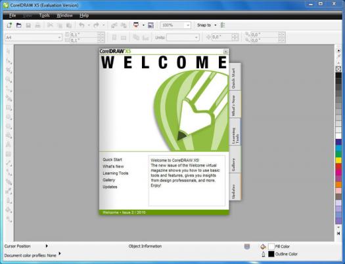
Task: Open the Quick Start link
Action: pos(112,160)
